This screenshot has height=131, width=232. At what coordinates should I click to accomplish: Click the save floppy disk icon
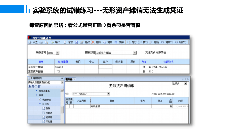click(x=76, y=42)
